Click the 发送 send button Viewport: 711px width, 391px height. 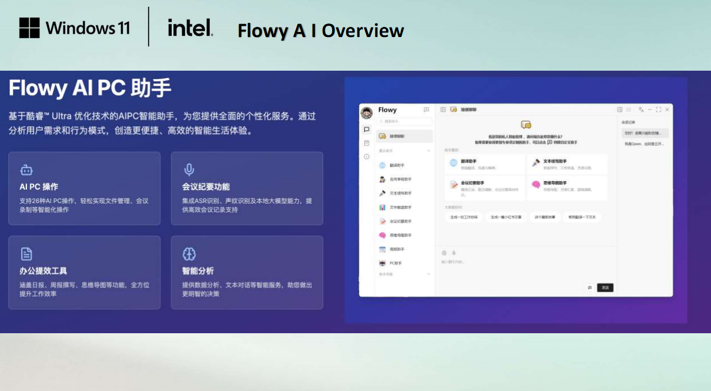[x=605, y=287]
